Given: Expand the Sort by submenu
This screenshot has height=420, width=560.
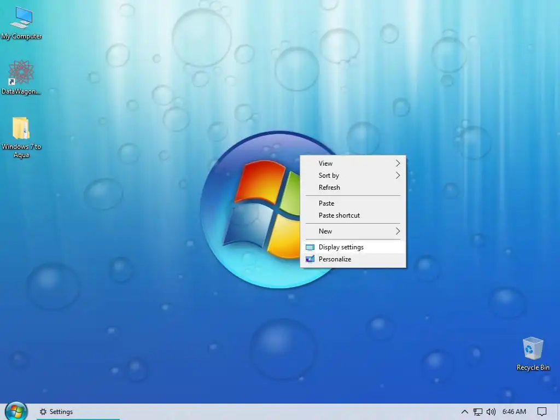Looking at the screenshot, I should tap(353, 176).
